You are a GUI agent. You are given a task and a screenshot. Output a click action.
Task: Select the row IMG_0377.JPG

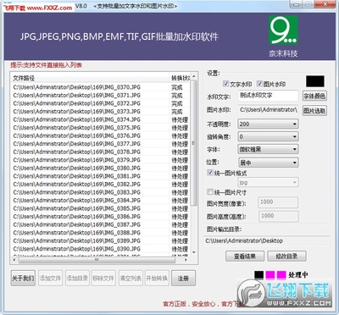[x=101, y=144]
